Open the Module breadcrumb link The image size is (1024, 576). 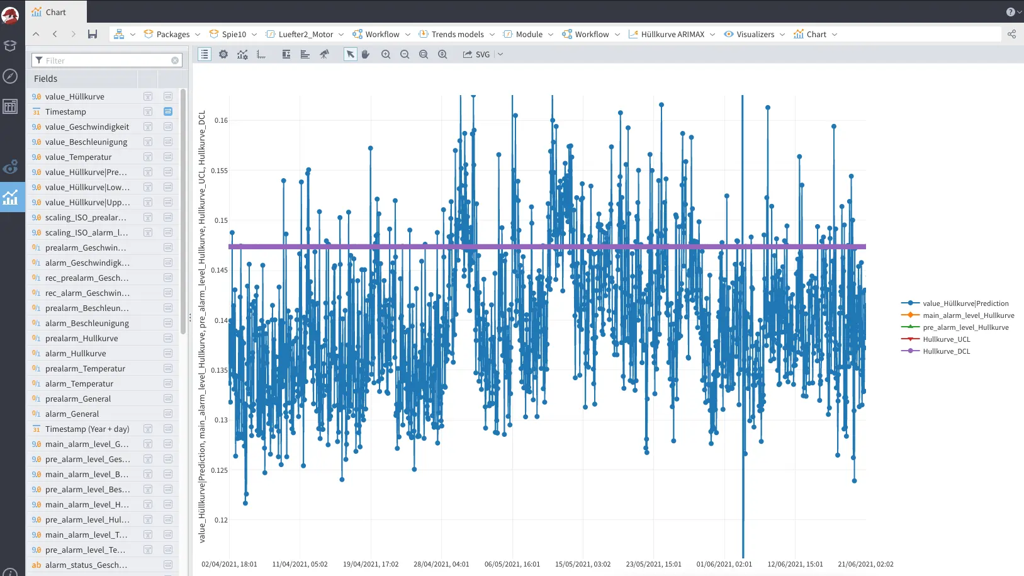[x=522, y=34]
